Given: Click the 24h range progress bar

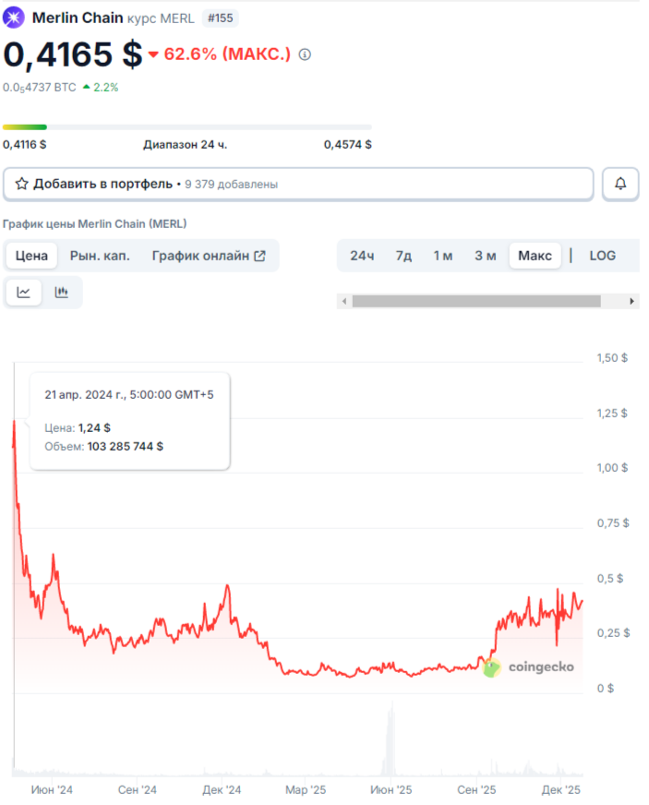Looking at the screenshot, I should coord(186,126).
